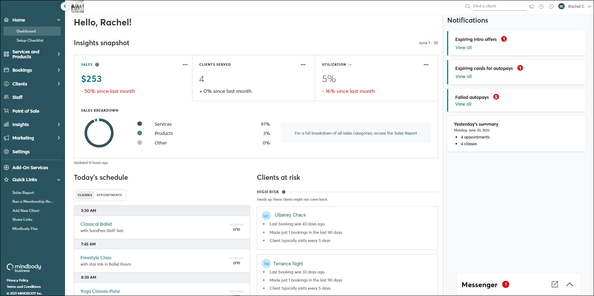Collapse the Quick Links section

pyautogui.click(x=59, y=180)
